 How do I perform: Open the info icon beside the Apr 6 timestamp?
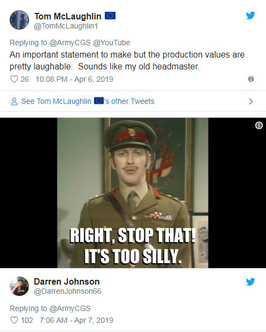tap(251, 79)
